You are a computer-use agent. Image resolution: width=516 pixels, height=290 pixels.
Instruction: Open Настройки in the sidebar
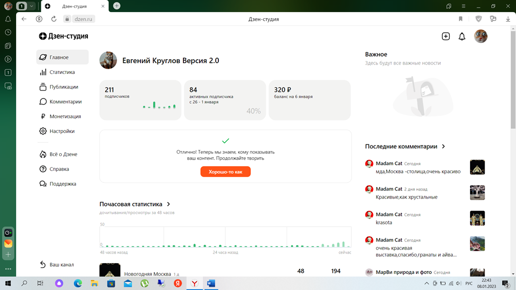(57, 131)
